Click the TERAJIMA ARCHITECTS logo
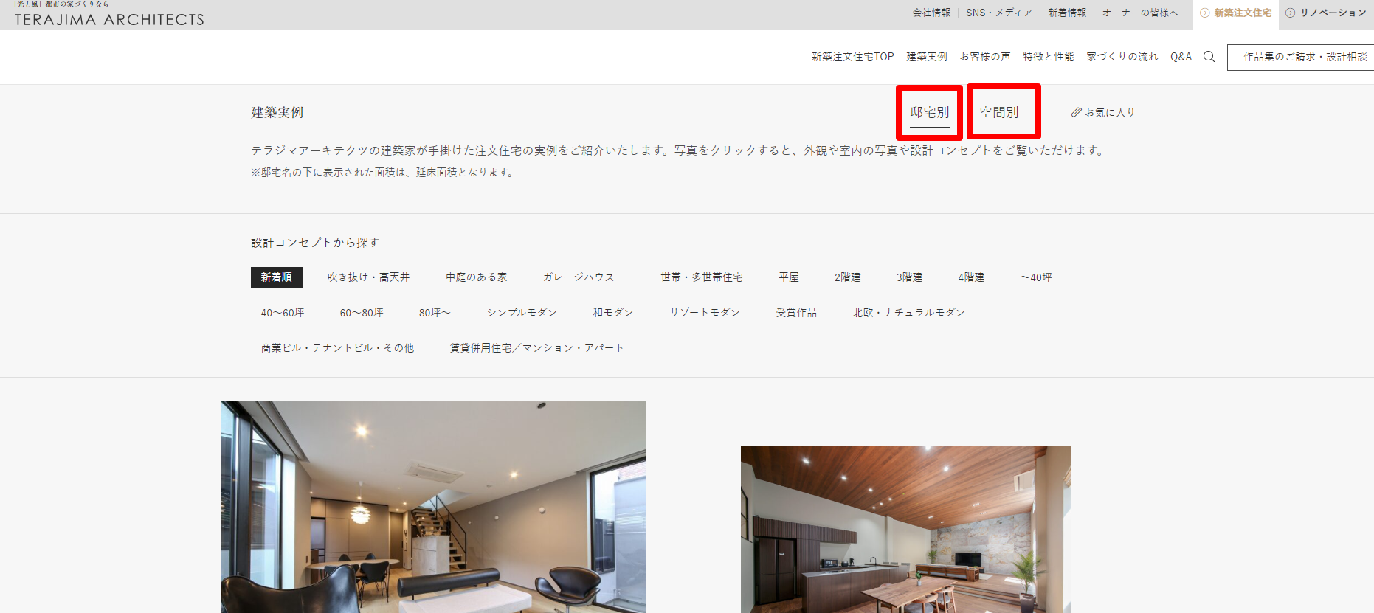The width and height of the screenshot is (1374, 613). [109, 19]
